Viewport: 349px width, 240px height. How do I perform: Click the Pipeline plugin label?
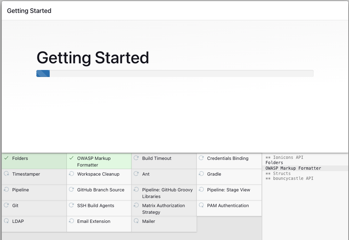click(x=20, y=190)
